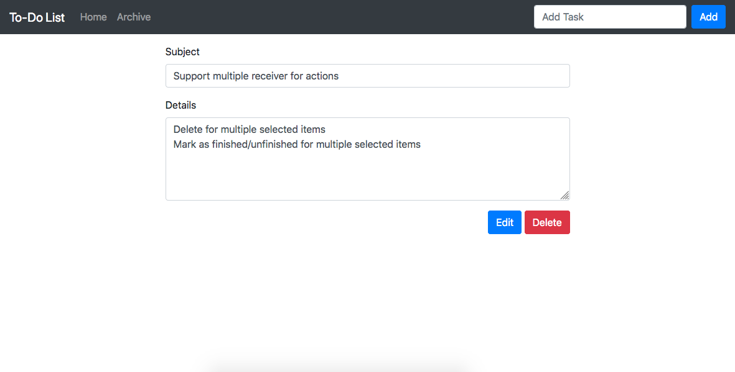Open the Archive page
735x372 pixels.
134,17
